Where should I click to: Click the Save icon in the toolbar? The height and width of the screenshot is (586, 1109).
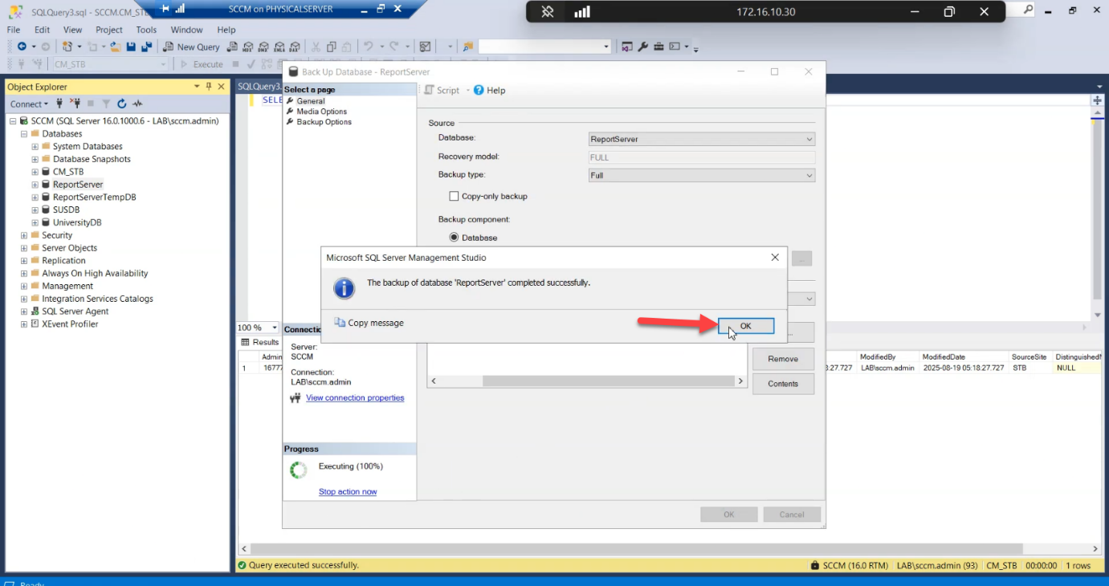tap(131, 47)
